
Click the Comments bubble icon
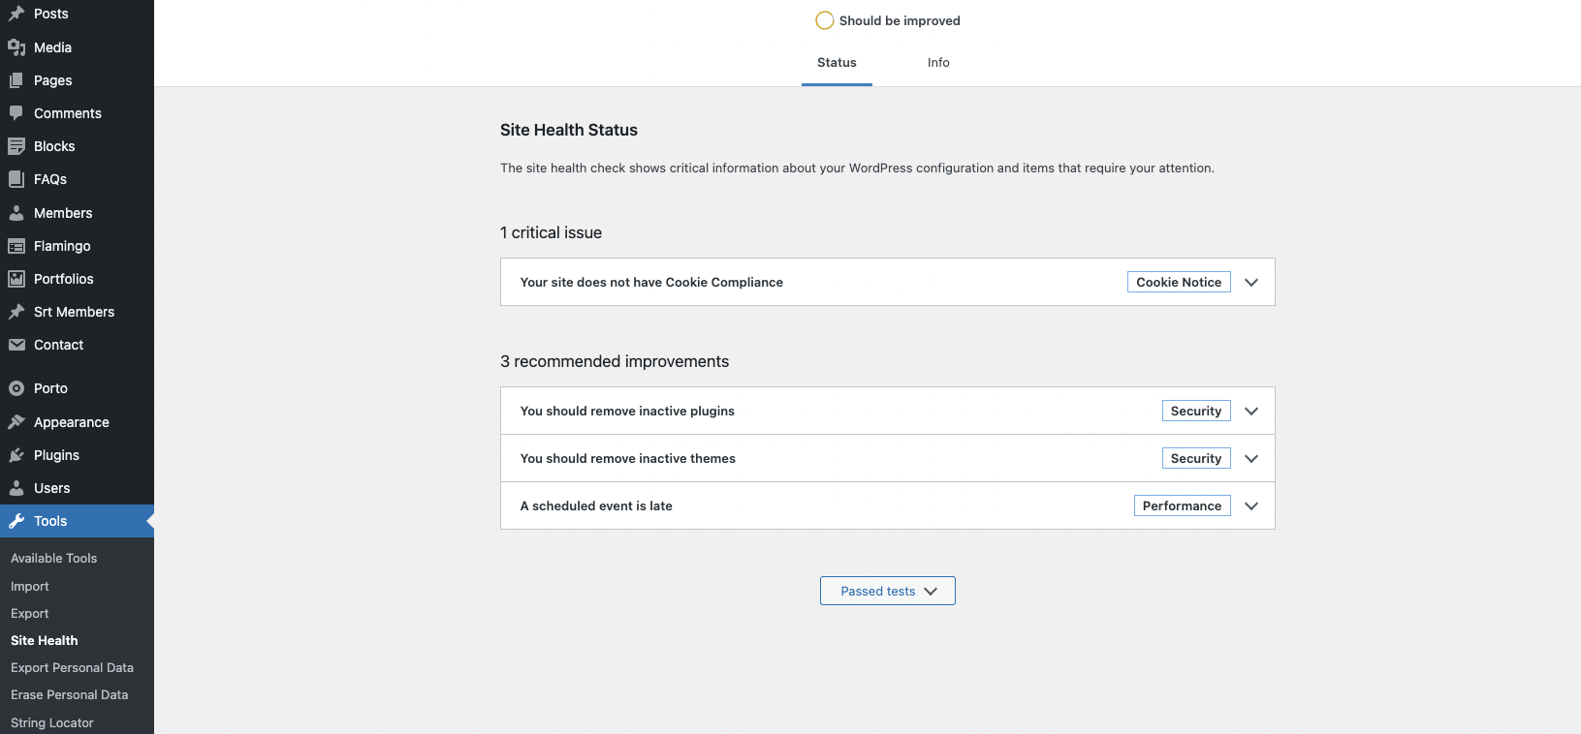[x=16, y=113]
